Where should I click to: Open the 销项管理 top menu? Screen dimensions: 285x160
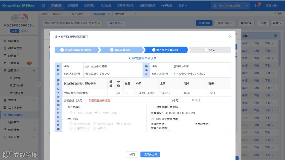coord(56,6)
